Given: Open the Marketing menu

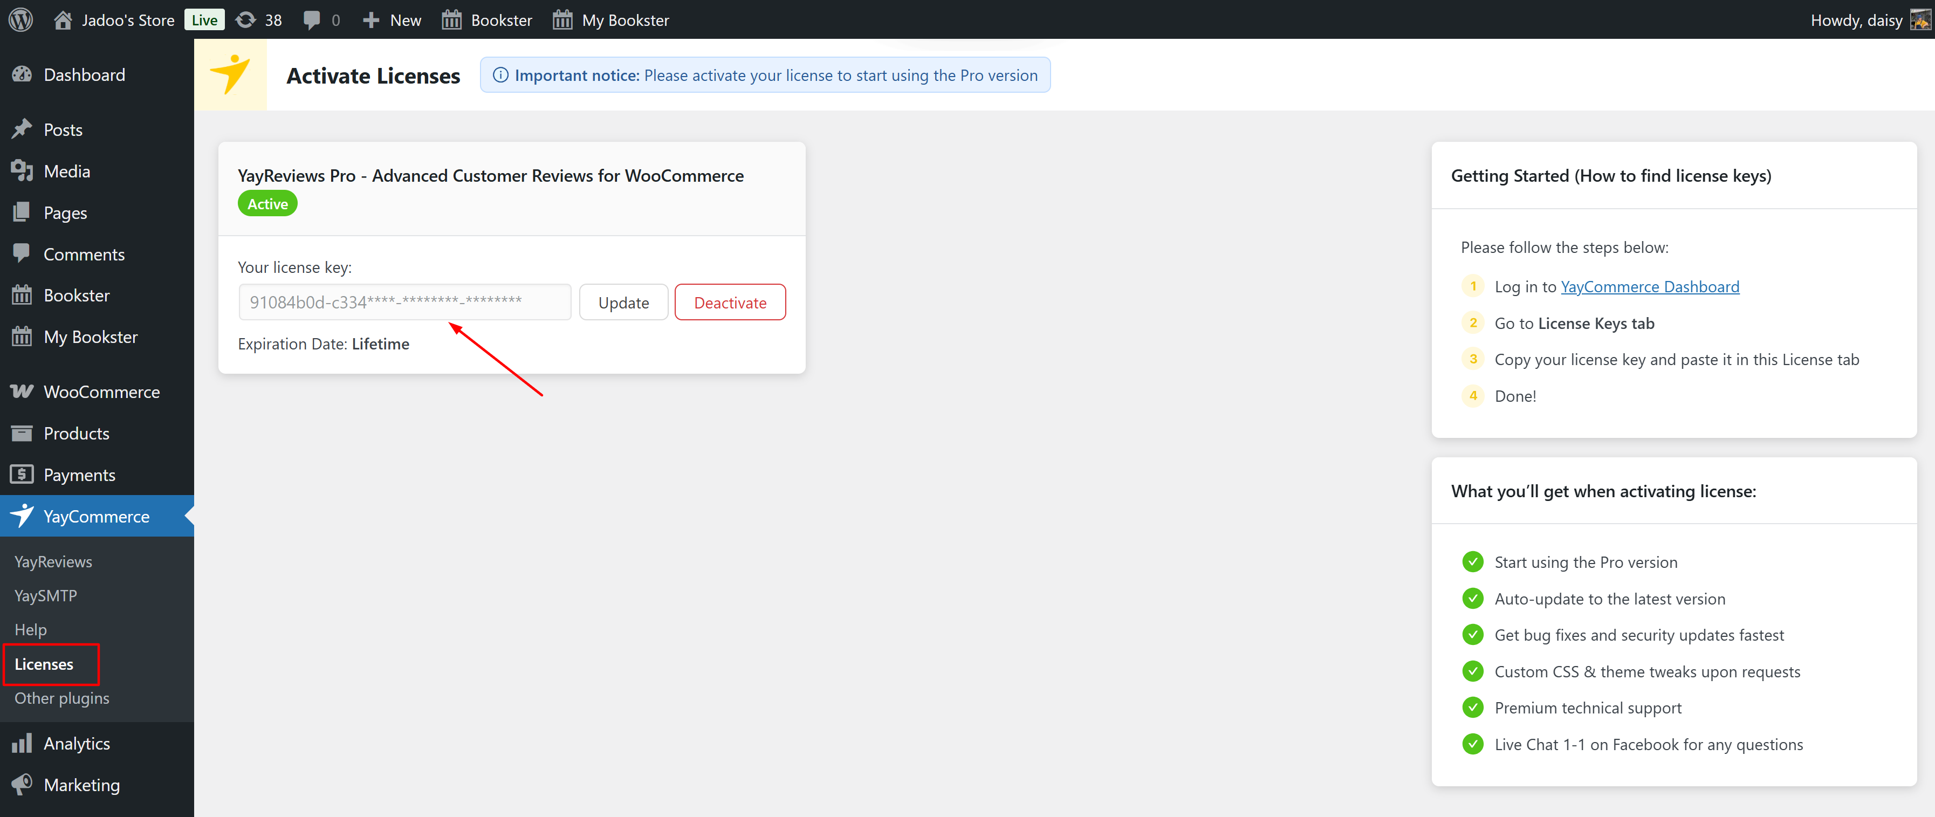Looking at the screenshot, I should coord(81,784).
